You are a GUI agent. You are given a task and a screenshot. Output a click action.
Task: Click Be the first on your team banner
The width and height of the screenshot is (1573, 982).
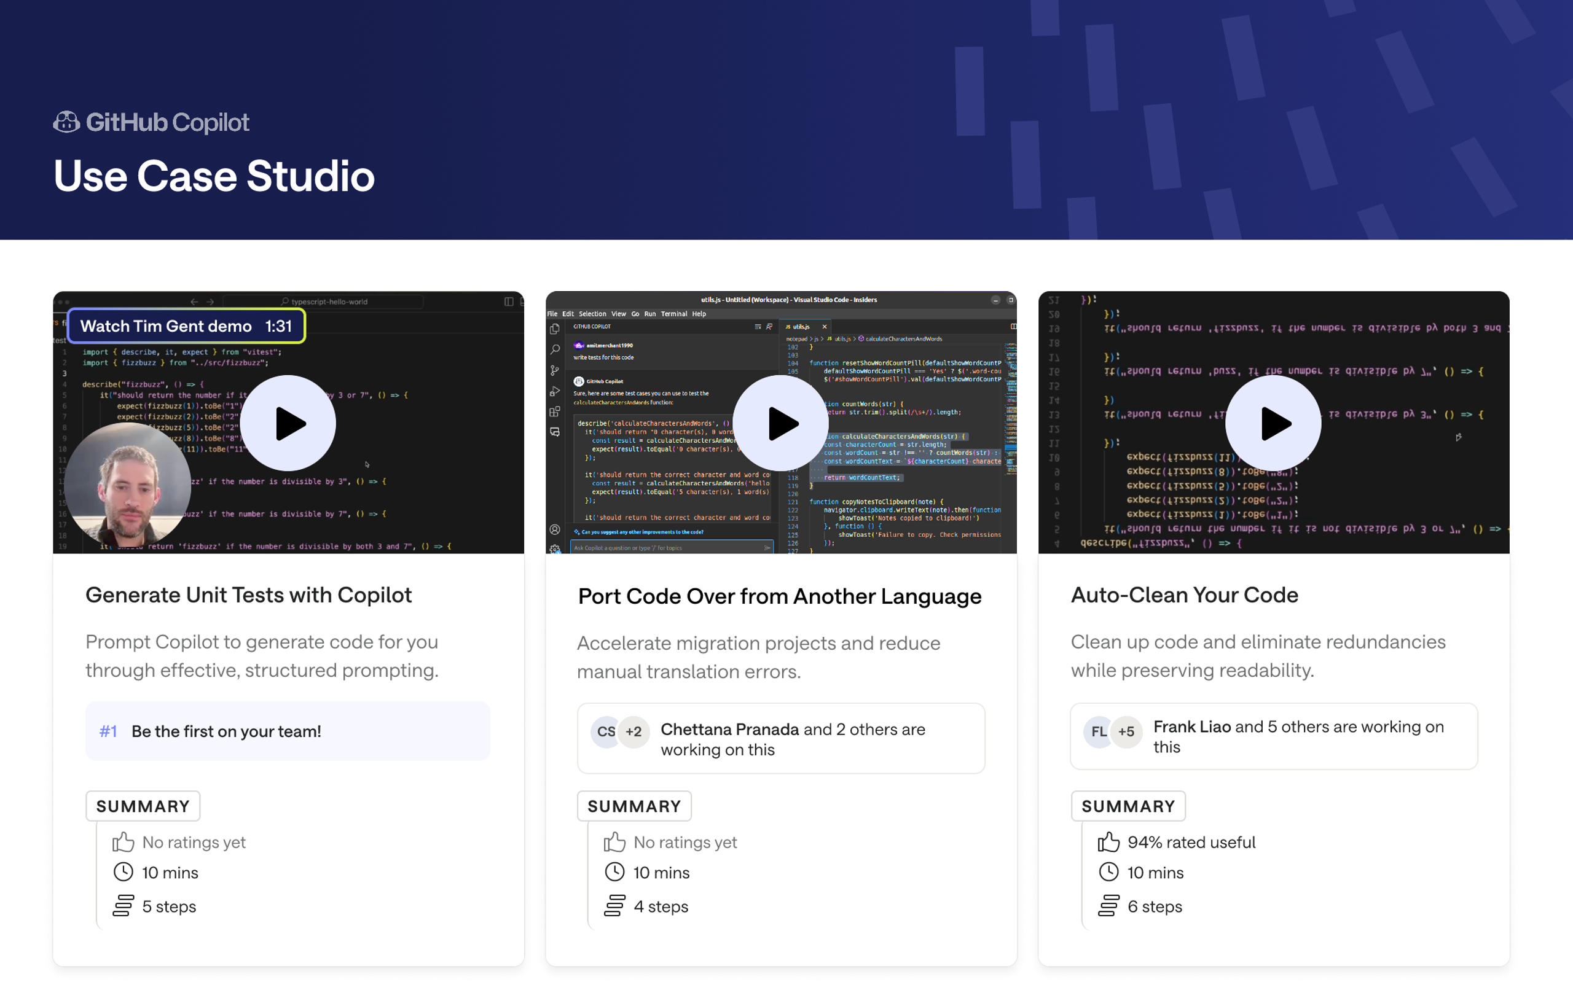[x=288, y=731]
